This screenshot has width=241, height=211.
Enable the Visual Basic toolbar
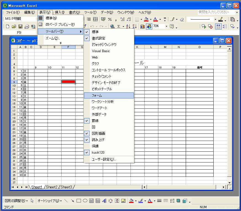[109, 51]
